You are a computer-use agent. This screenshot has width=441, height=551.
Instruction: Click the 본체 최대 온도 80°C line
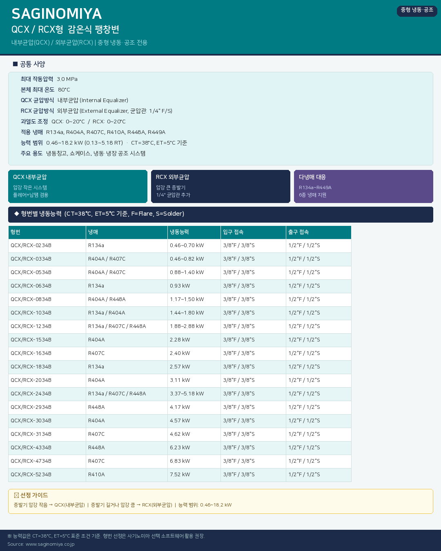tap(45, 90)
